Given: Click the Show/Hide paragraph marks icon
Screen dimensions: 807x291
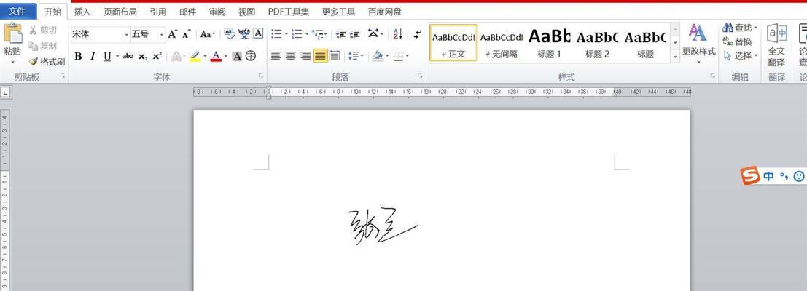Looking at the screenshot, I should click(418, 34).
